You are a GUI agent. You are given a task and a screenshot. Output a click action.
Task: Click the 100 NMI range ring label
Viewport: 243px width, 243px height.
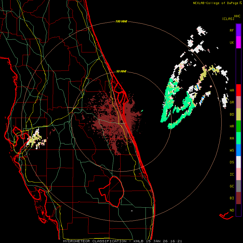121,21
